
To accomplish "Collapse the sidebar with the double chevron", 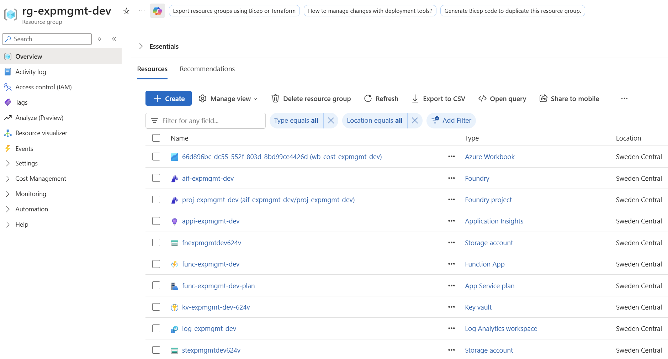I will click(114, 39).
